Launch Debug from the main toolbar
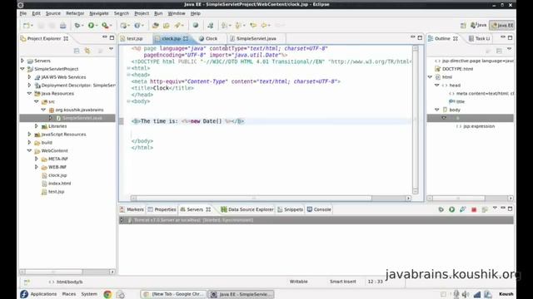Screen dimensions: 533x299 77,26
